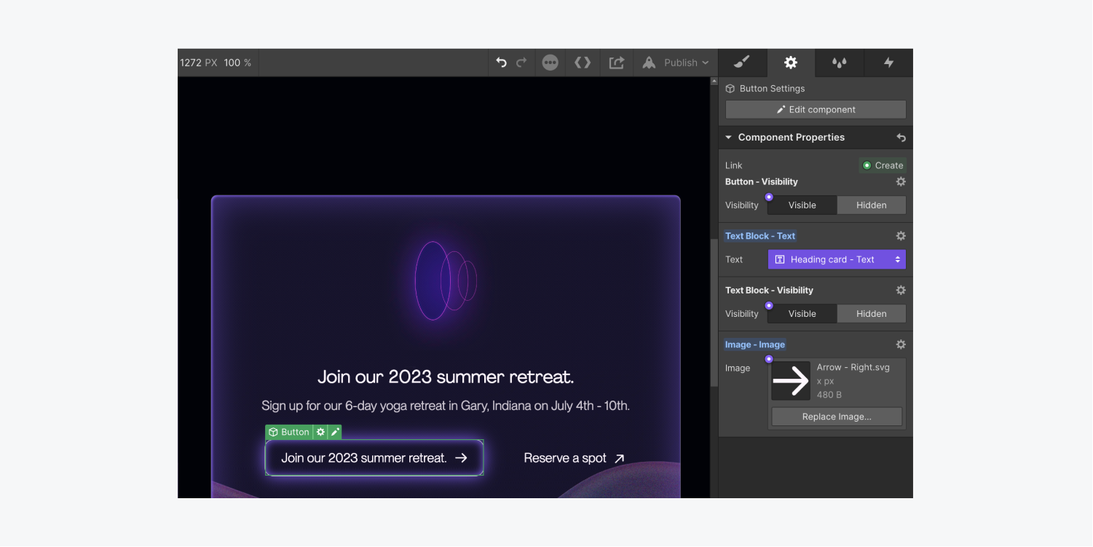Click the undo arrow in the top toolbar
Screen dimensions: 1093x547
[x=501, y=63]
